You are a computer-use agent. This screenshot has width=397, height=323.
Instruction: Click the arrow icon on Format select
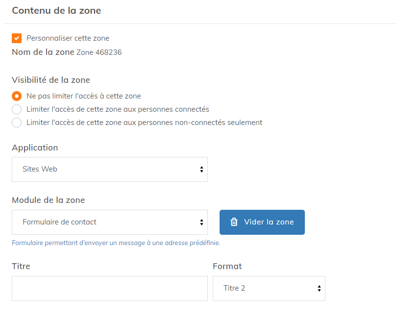(319, 288)
